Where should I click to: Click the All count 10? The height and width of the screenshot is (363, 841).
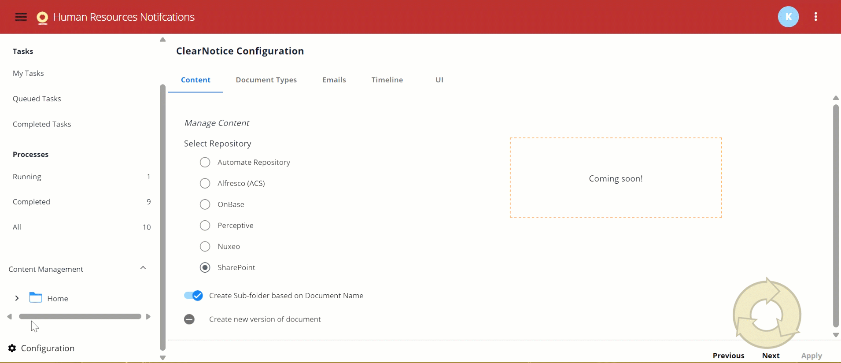[x=147, y=227]
